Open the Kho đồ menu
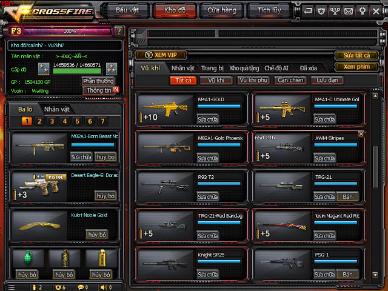Screen dimensions: 388x291 (x=175, y=10)
